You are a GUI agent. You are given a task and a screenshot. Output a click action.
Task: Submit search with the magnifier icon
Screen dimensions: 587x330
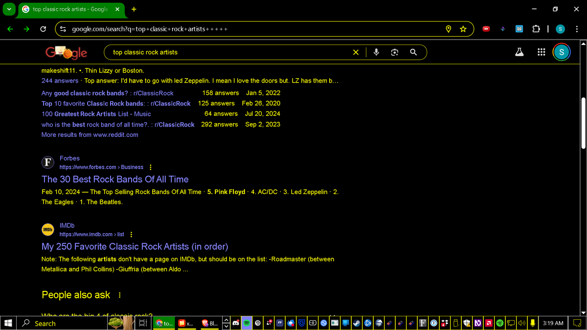tap(413, 52)
